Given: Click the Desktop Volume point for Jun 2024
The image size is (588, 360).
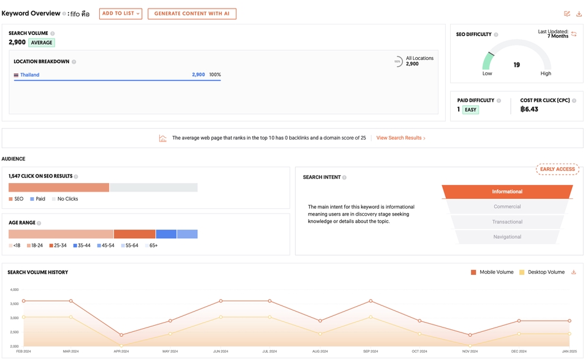Looking at the screenshot, I should pos(221,317).
